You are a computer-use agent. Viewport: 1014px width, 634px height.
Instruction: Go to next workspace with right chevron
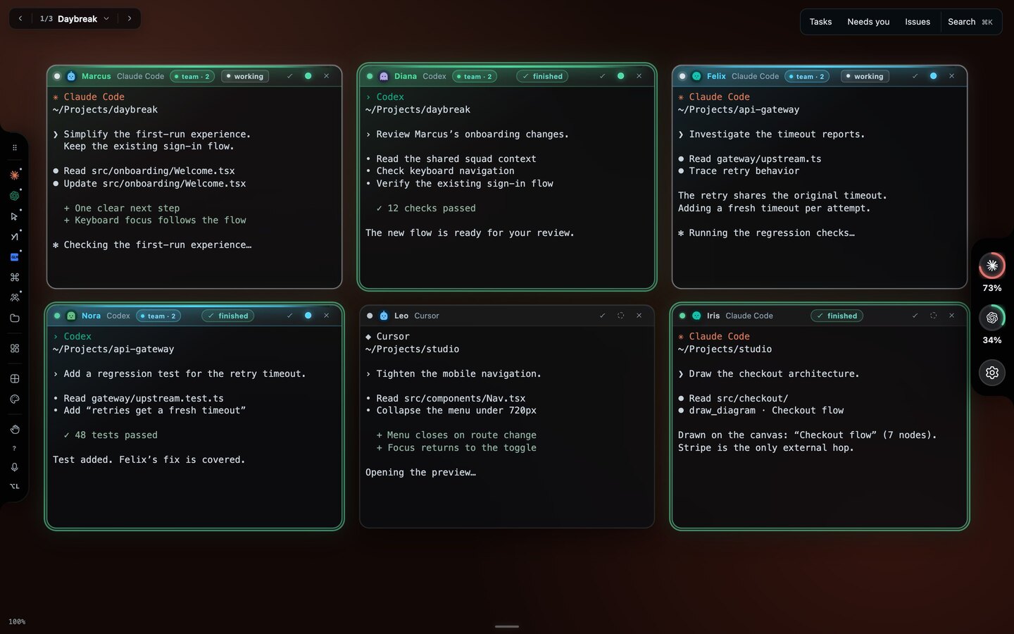(130, 19)
